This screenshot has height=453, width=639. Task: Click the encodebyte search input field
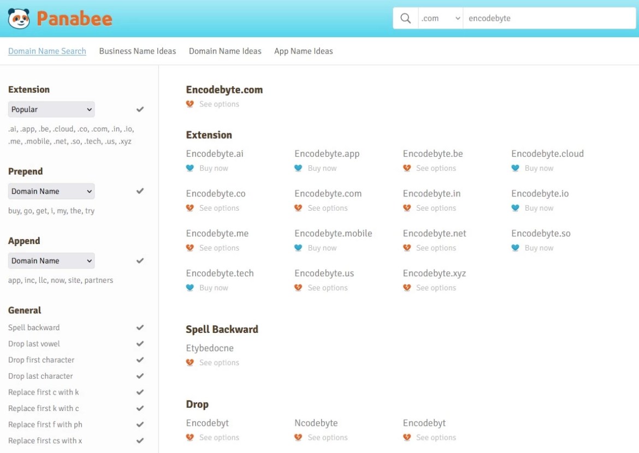point(549,19)
